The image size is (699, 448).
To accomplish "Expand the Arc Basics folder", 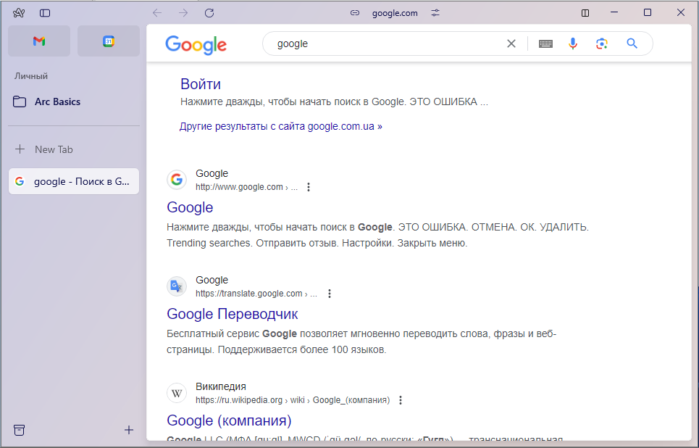I will coord(57,101).
